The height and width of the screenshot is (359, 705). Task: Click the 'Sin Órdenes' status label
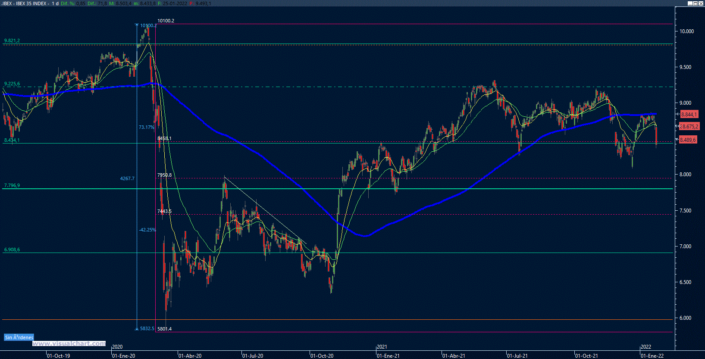coord(19,337)
